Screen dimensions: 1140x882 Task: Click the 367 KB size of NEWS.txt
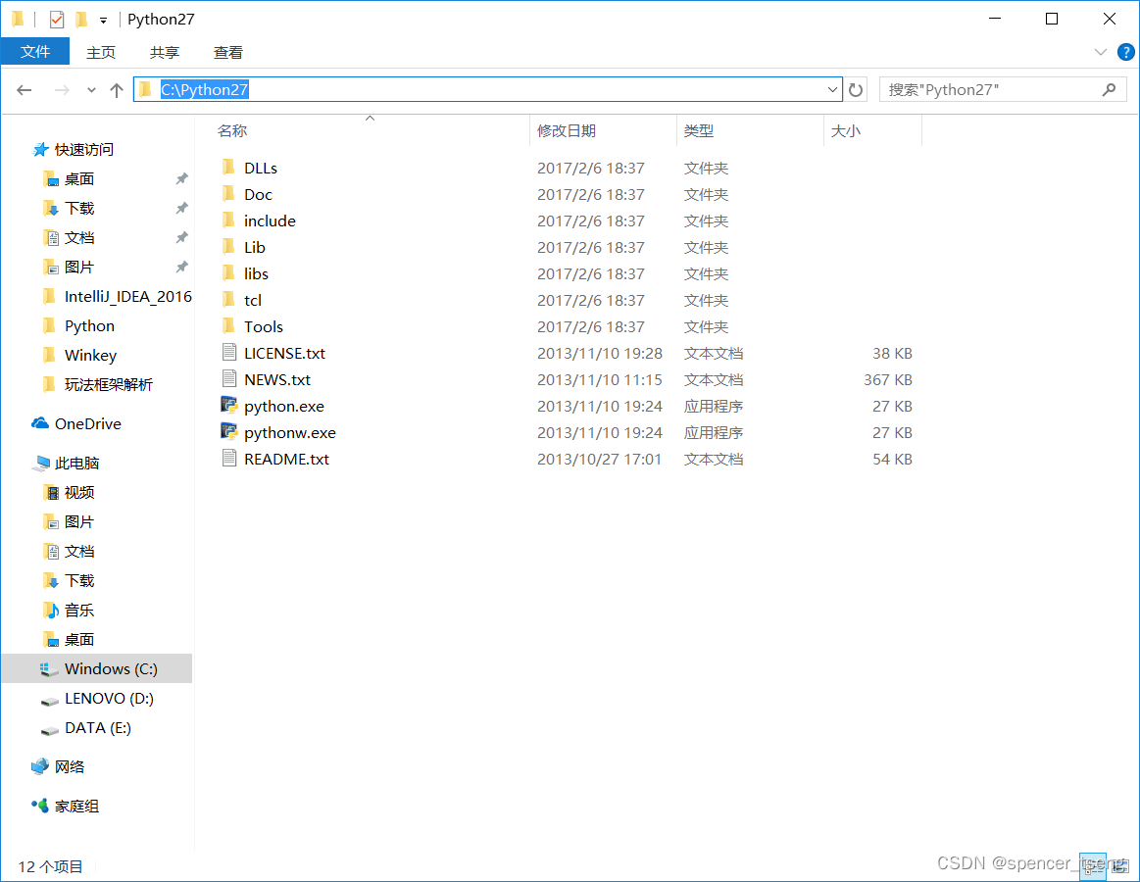(888, 379)
